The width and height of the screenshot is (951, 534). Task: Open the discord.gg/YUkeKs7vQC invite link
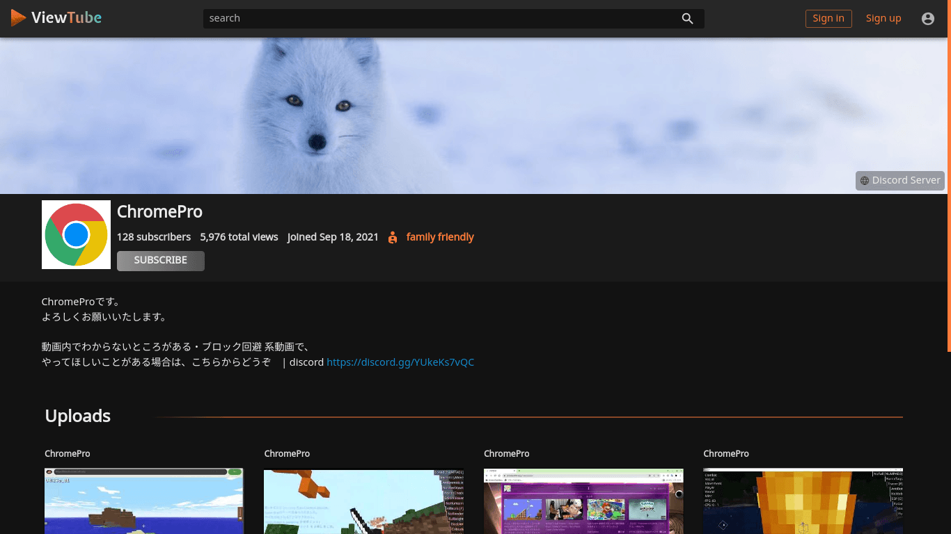(x=400, y=362)
